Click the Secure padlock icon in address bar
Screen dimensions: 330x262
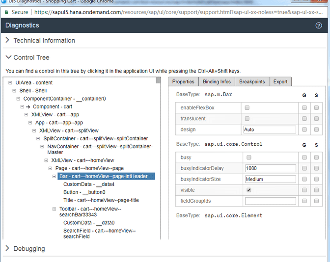tap(7, 12)
